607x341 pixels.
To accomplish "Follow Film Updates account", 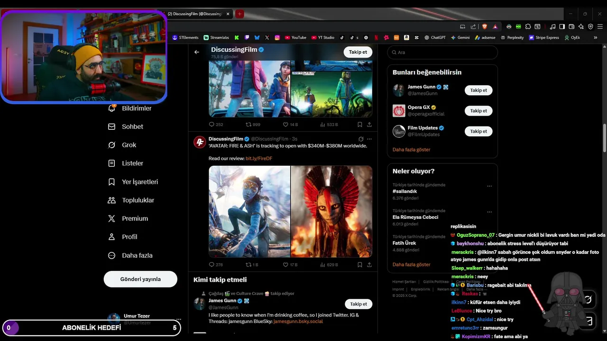I will pos(478,131).
